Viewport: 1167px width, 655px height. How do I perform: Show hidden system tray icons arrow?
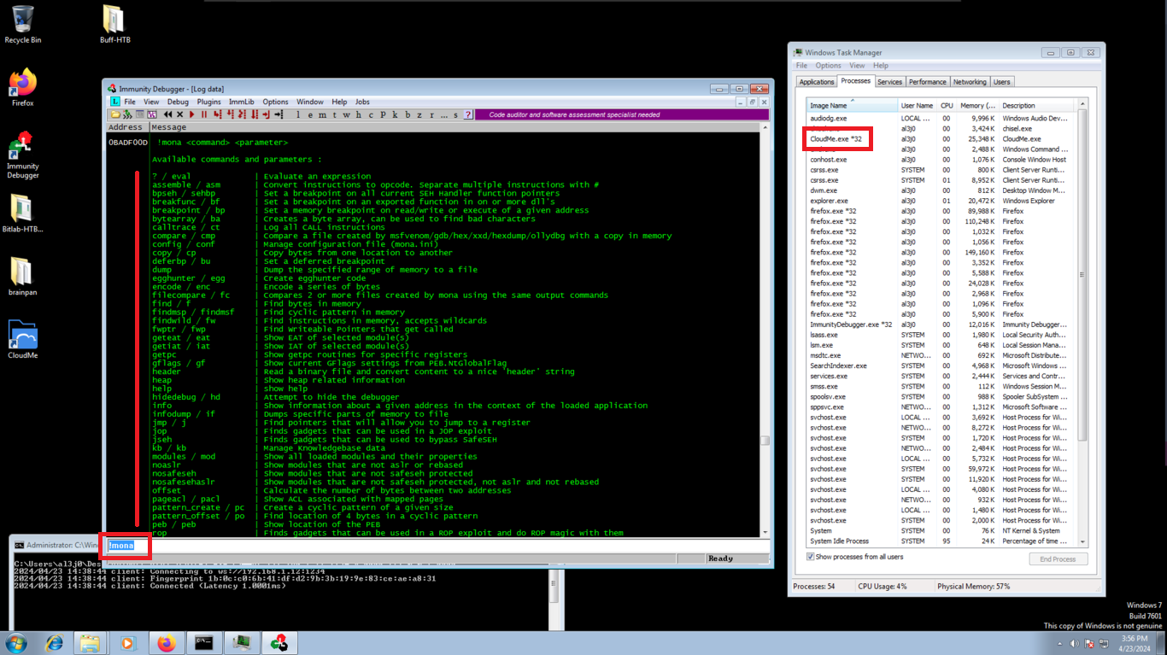[x=1062, y=643]
